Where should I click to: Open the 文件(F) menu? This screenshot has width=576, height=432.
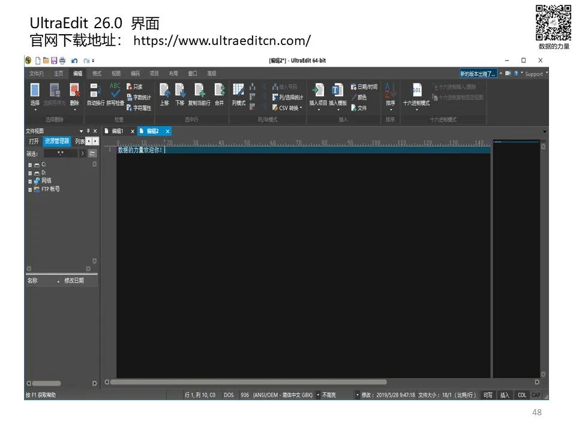coord(37,73)
